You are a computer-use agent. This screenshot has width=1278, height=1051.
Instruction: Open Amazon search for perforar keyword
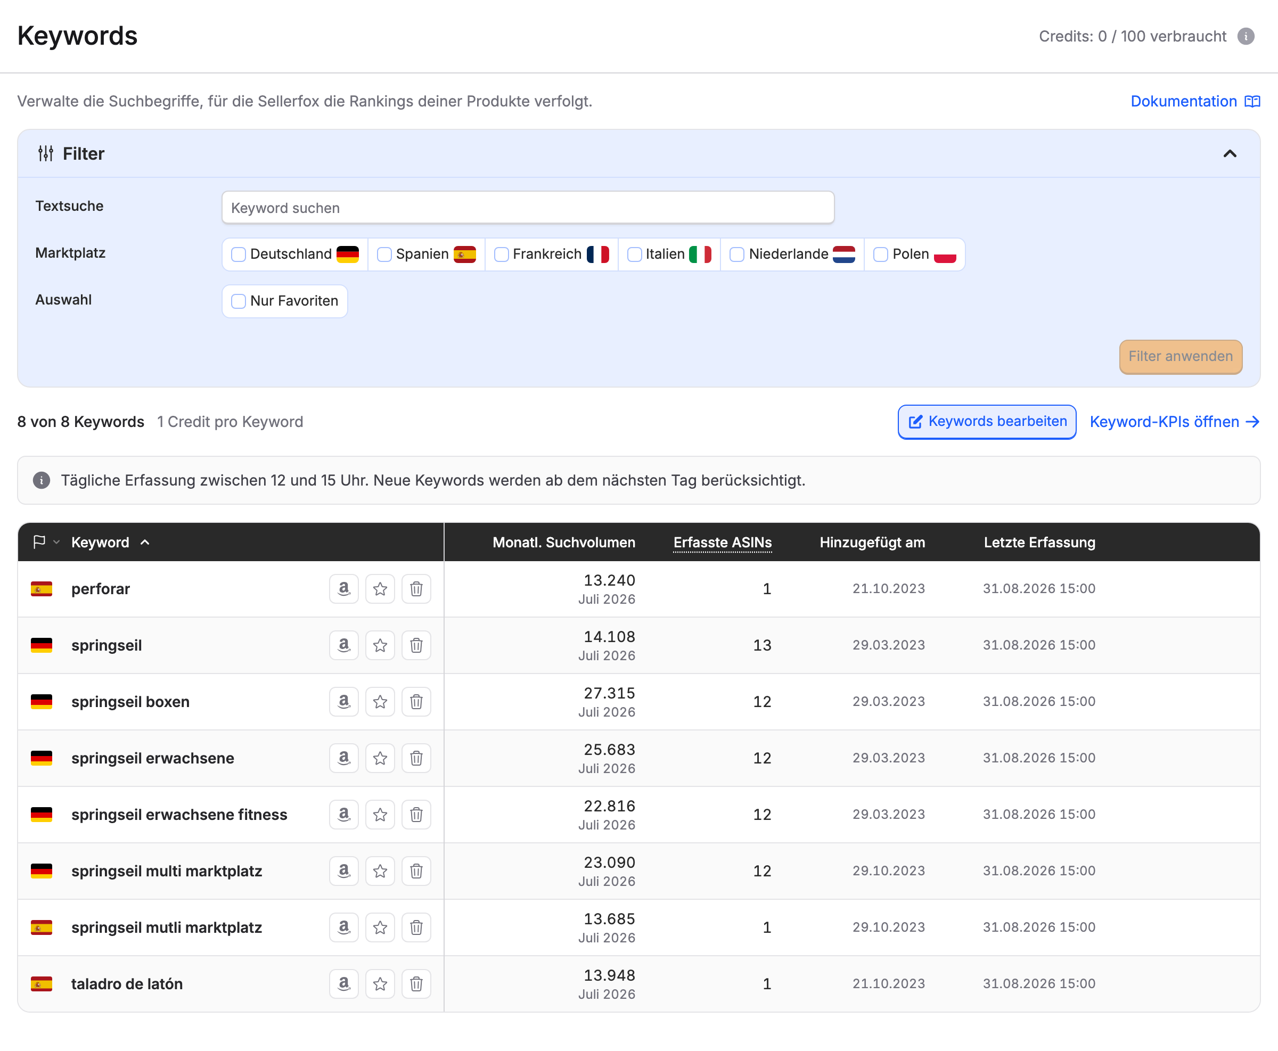(x=344, y=588)
